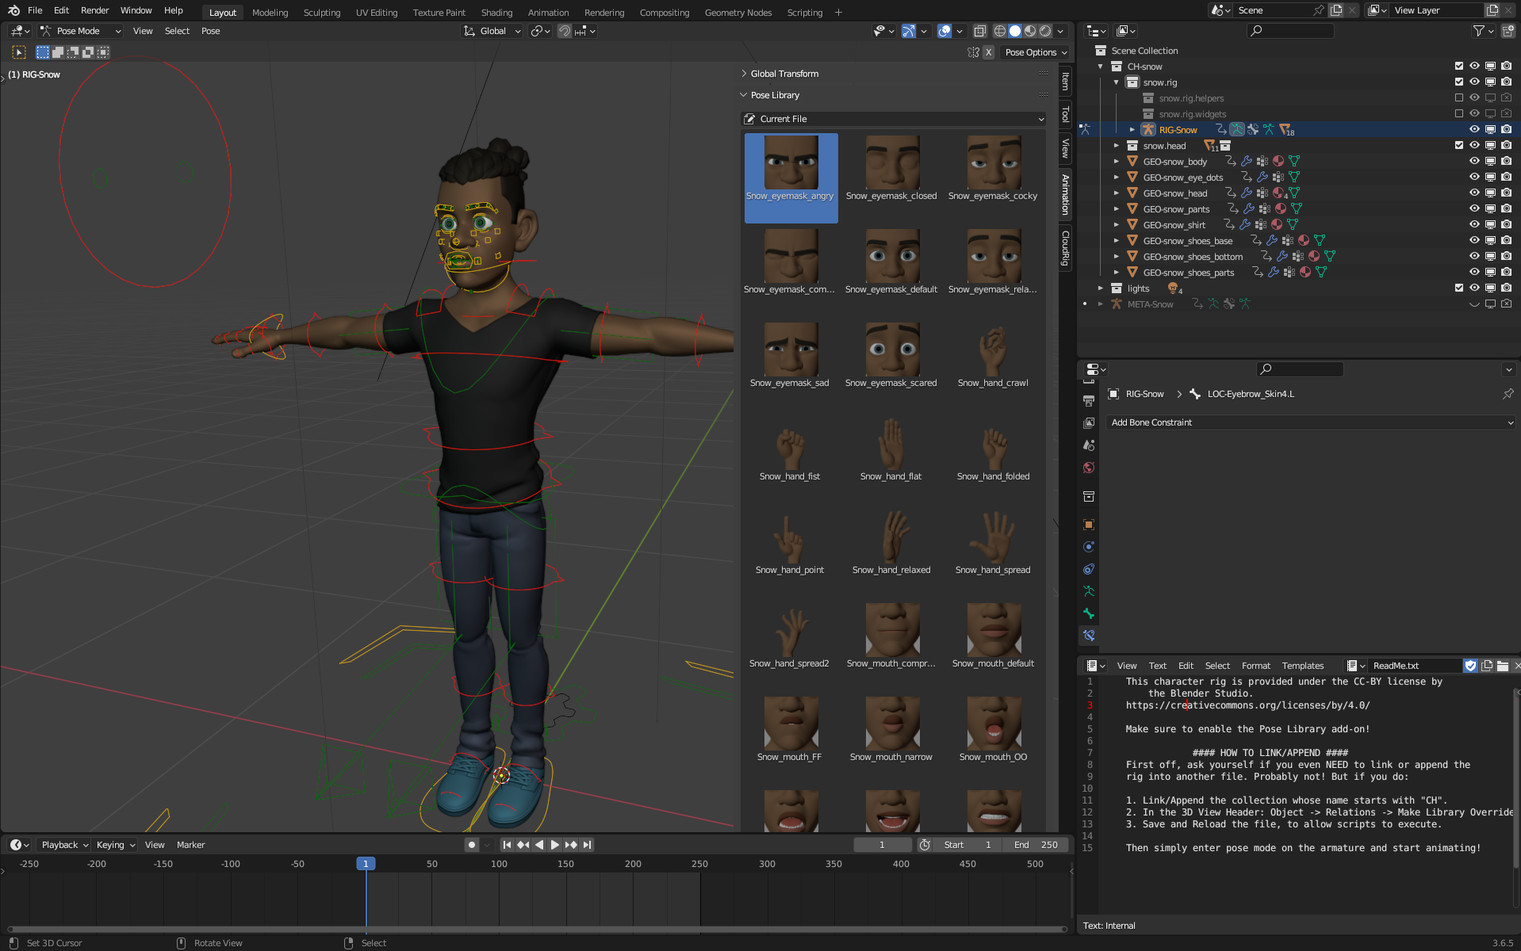Click the auto keying record button

[472, 845]
